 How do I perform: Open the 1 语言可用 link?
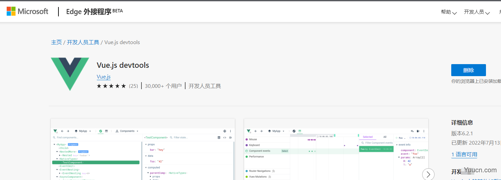pos(464,155)
